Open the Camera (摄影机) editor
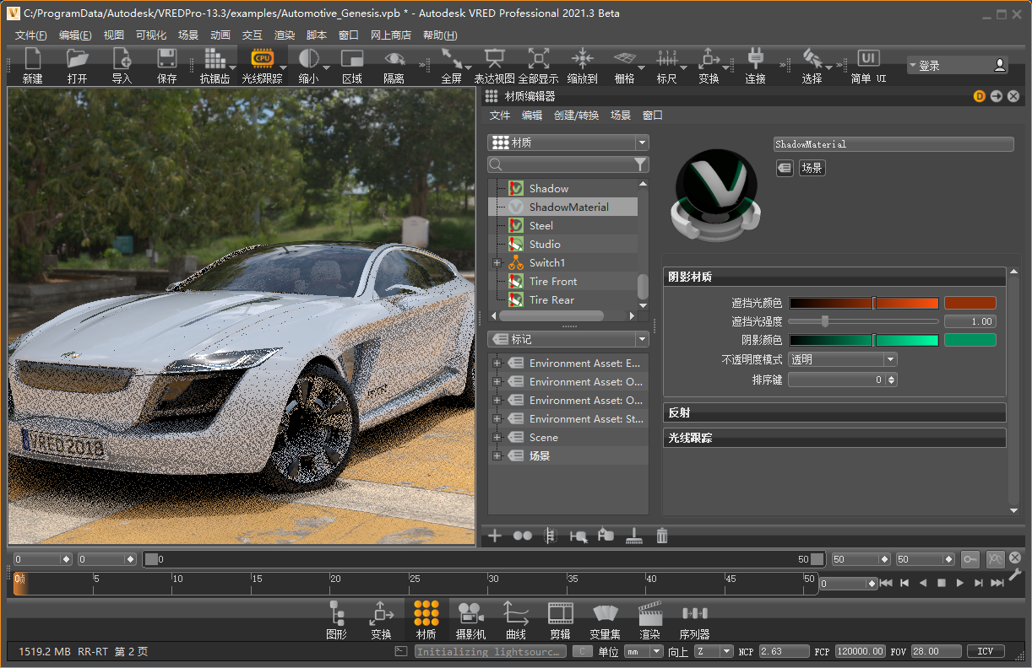 [x=470, y=620]
